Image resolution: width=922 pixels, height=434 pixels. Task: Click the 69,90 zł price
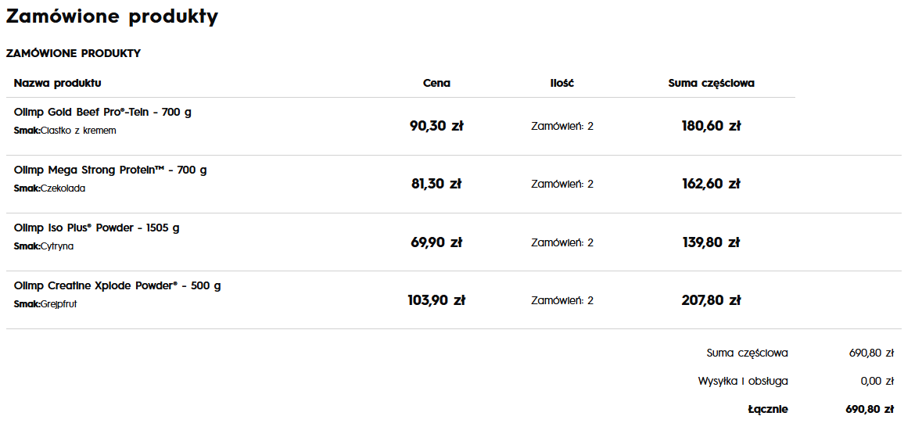click(x=436, y=242)
